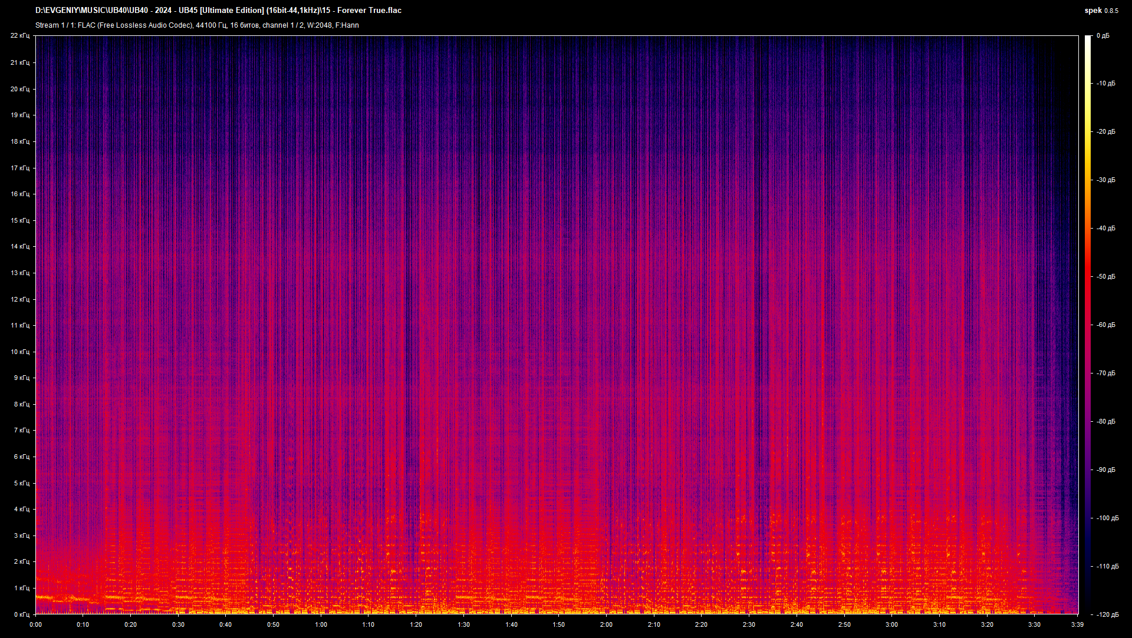Click the 1:40 time axis label

tap(511, 624)
